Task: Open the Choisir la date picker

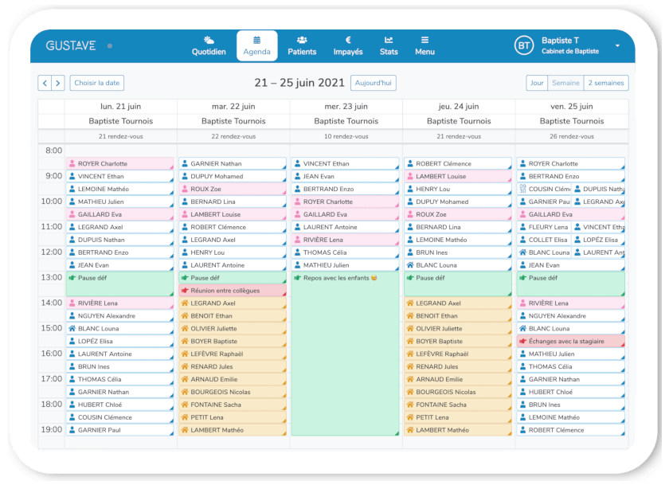Action: [96, 83]
